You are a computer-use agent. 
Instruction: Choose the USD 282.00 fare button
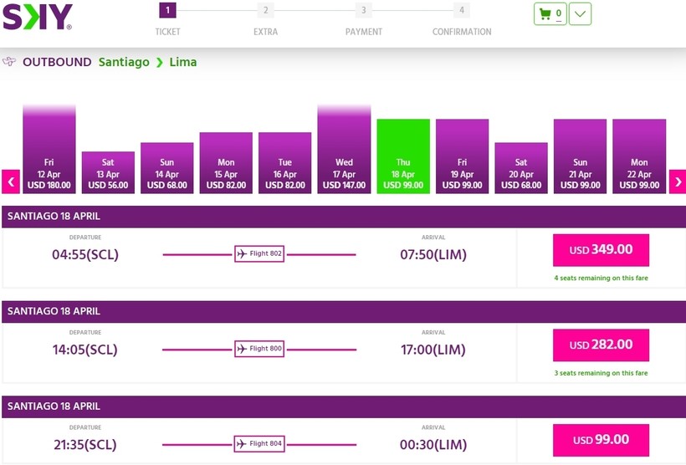(x=601, y=345)
